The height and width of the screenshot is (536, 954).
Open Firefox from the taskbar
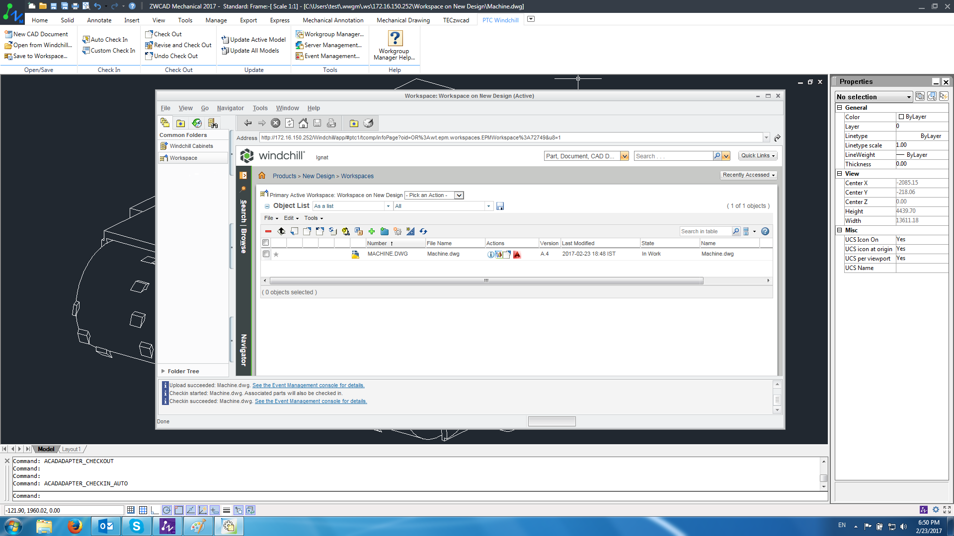pos(75,526)
